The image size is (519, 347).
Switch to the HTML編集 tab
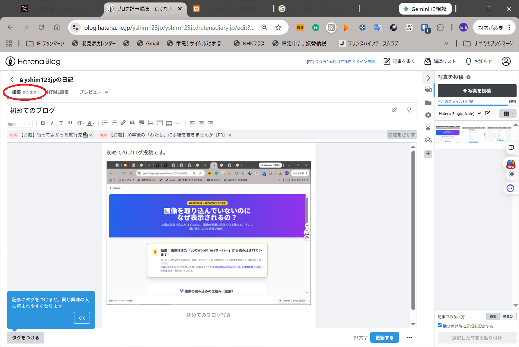[58, 92]
